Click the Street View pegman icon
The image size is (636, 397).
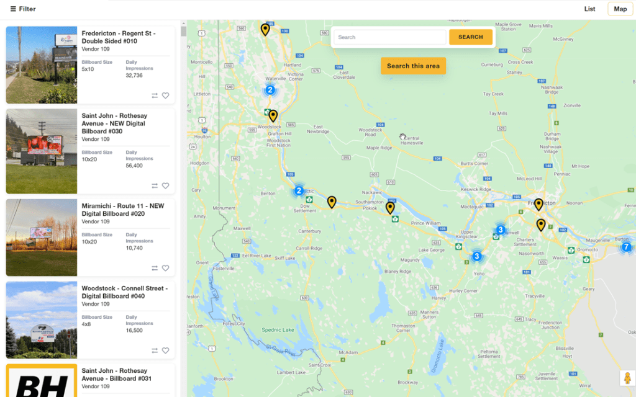coord(627,378)
